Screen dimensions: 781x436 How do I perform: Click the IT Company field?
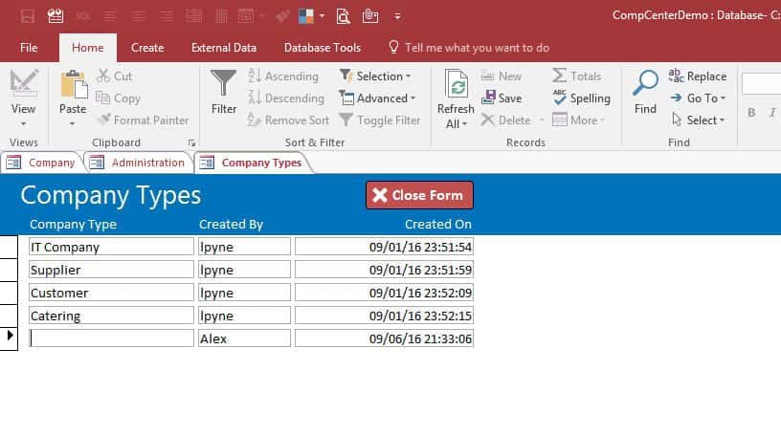[111, 247]
